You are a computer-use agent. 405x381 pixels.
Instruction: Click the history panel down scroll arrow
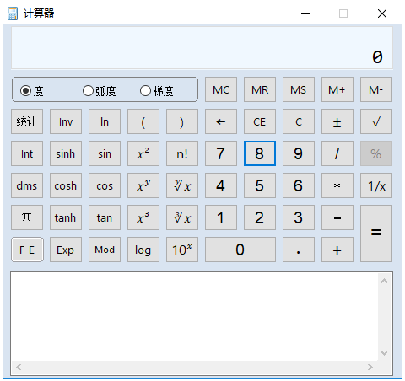[384, 353]
